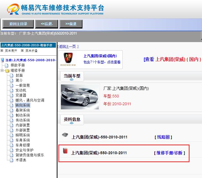Open the 车身修理 entry

point(23,145)
